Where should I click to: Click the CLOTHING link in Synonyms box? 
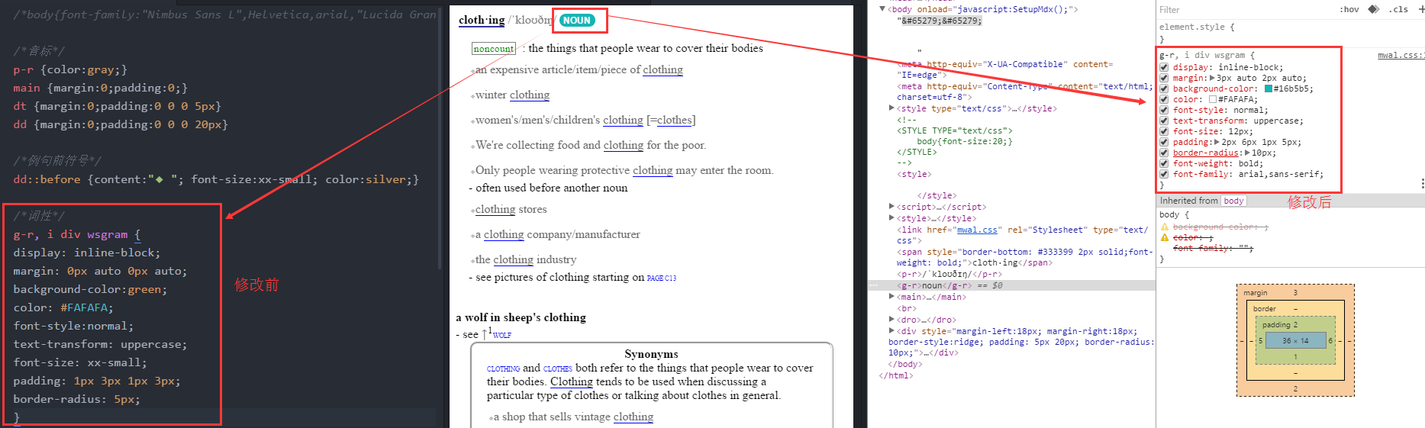tap(503, 368)
